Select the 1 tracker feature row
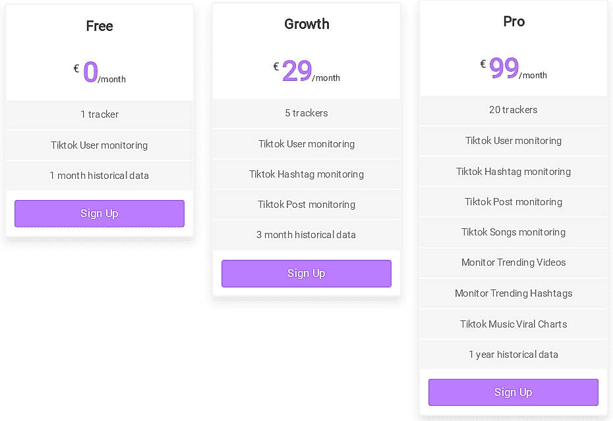The width and height of the screenshot is (613, 421). click(x=99, y=114)
